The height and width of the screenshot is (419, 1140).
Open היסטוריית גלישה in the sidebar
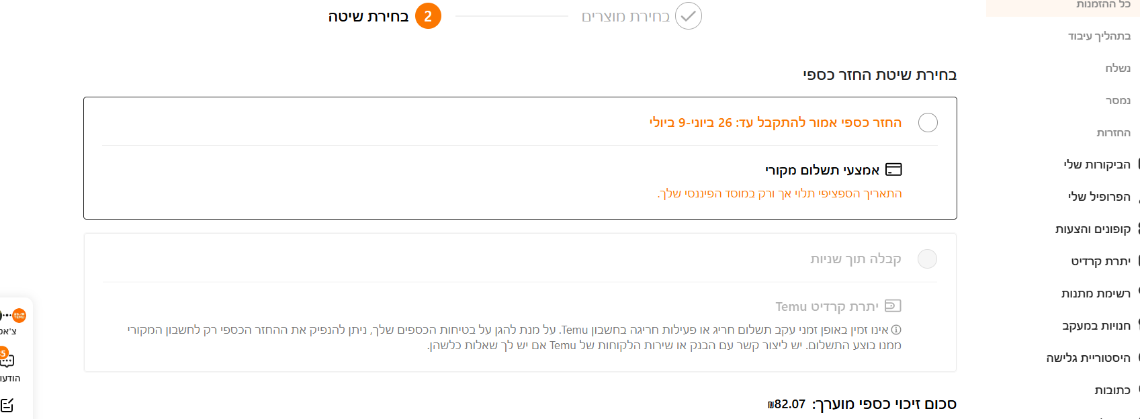coord(1088,358)
